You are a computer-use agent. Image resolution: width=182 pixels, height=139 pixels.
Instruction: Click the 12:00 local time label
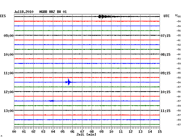[x=9, y=92]
